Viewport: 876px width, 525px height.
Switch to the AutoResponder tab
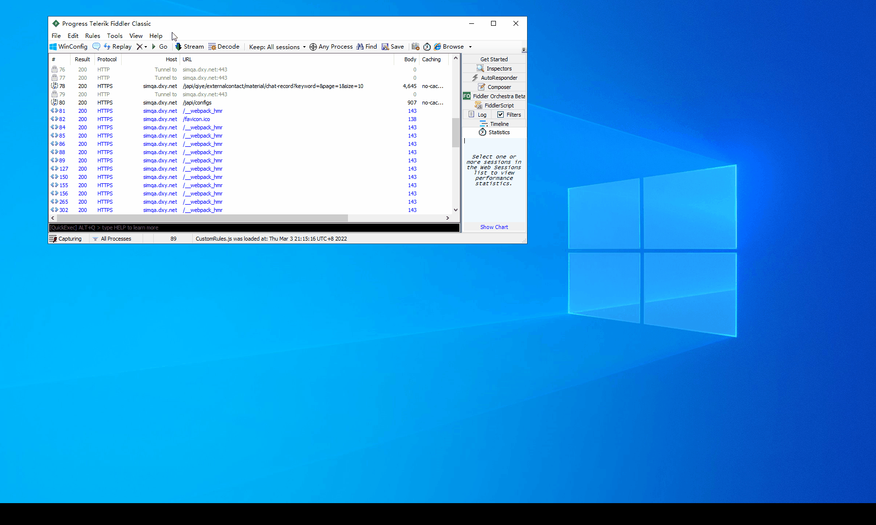(494, 78)
